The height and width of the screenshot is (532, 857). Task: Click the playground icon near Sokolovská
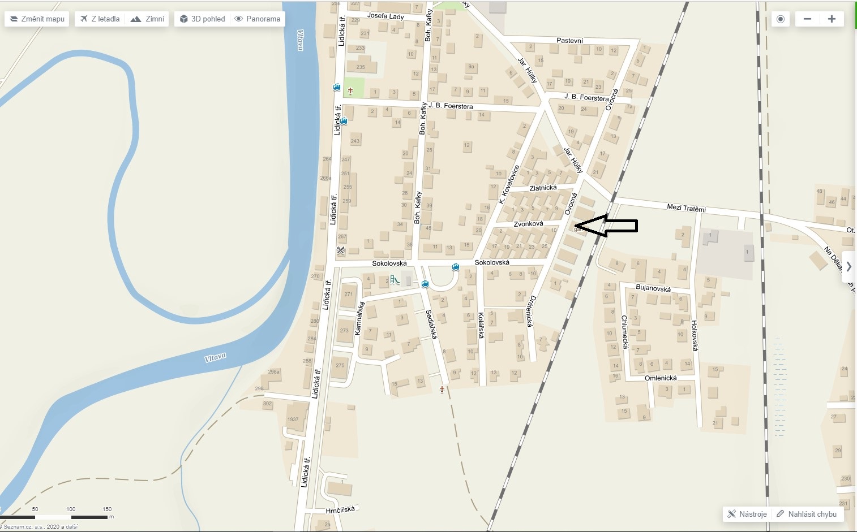coord(395,279)
